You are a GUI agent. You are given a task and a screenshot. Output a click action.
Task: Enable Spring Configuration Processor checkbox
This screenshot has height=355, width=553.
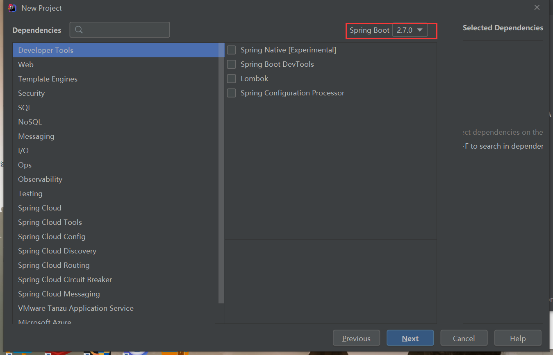coord(232,93)
